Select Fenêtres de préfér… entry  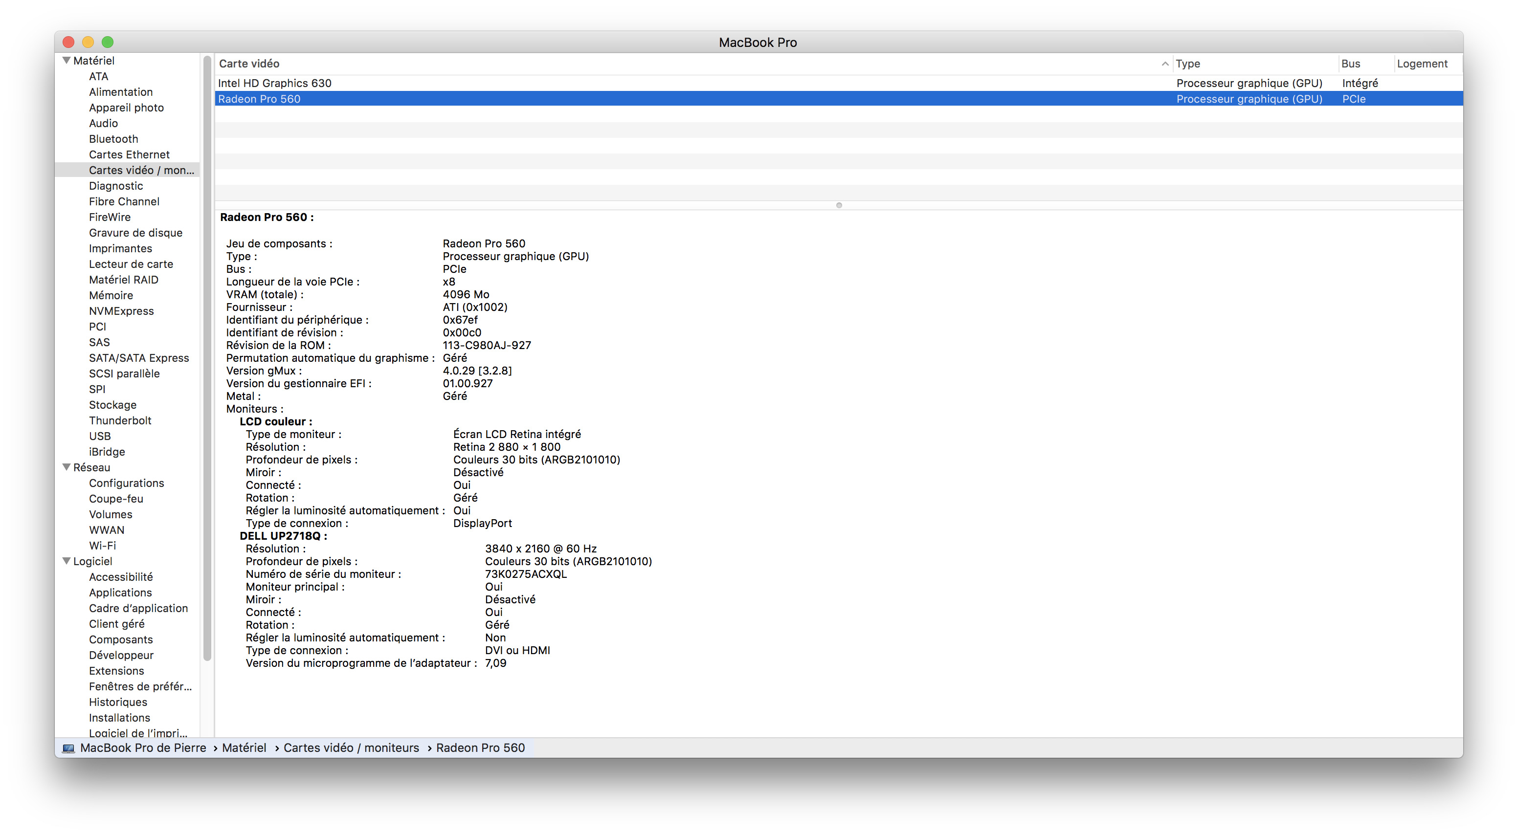pyautogui.click(x=140, y=686)
